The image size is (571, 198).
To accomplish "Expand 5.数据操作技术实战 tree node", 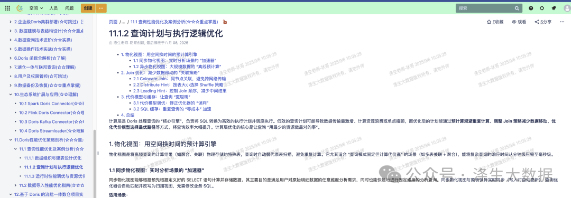I will [x=11, y=49].
